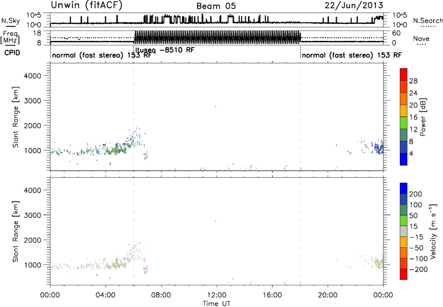The height and width of the screenshot is (307, 443).
Task: Click the '18' frequency axis tick
Action: (x=37, y=33)
